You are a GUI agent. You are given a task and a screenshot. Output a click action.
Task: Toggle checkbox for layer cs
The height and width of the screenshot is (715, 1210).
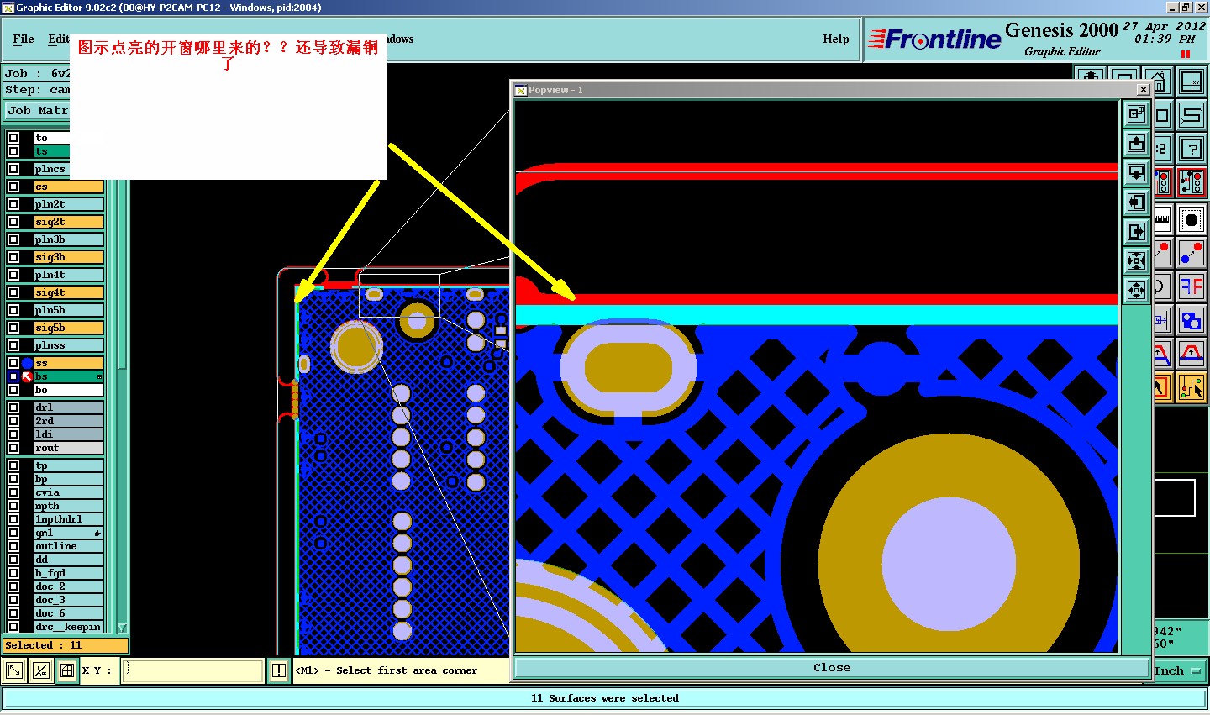(13, 187)
